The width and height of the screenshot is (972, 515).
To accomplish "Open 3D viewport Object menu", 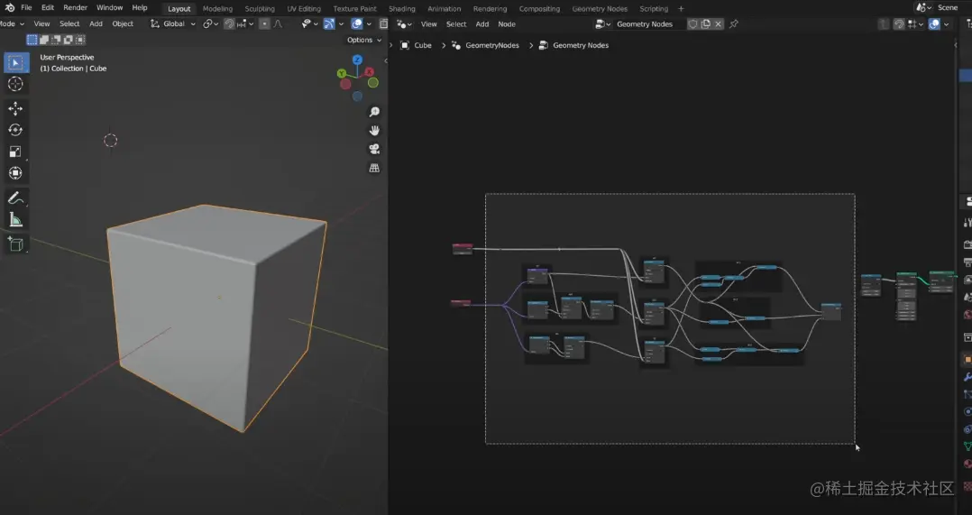I will point(123,23).
